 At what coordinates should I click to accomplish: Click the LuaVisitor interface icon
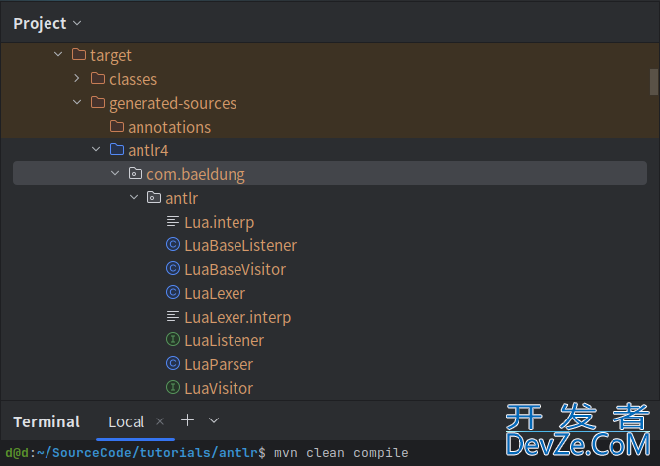[173, 387]
